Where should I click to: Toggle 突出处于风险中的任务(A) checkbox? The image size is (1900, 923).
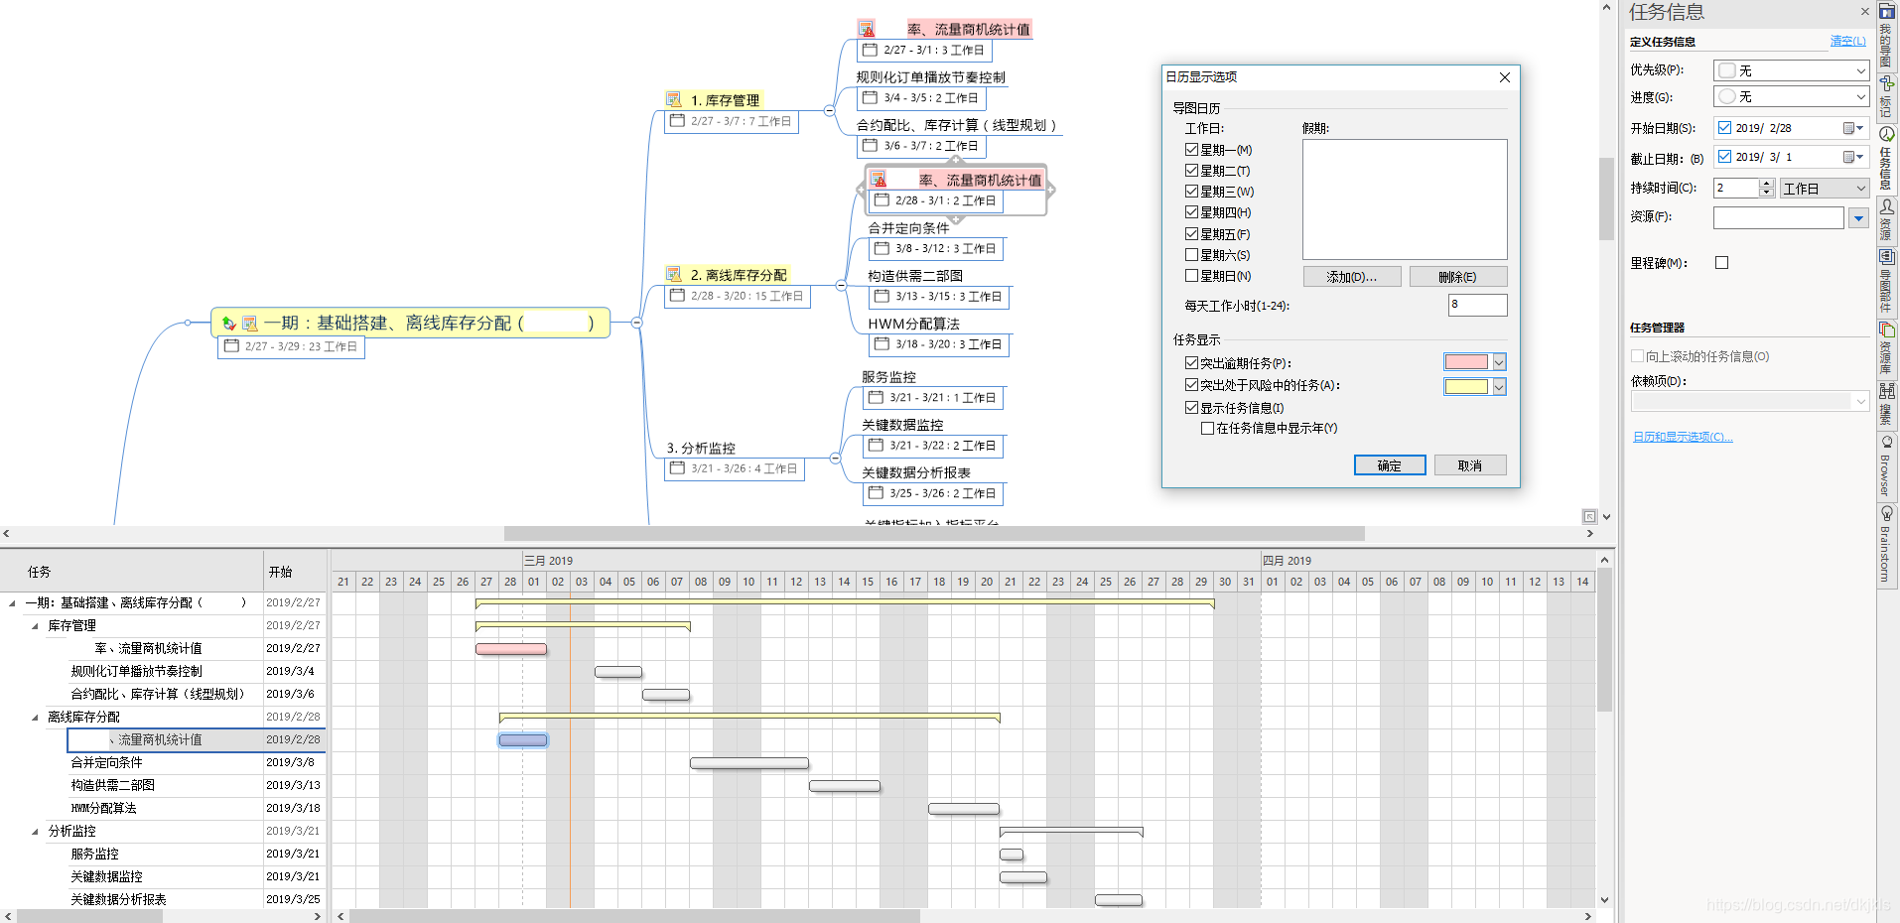point(1191,384)
